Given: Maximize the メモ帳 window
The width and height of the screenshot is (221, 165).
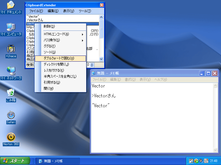Looking at the screenshot, I should pos(208,73).
